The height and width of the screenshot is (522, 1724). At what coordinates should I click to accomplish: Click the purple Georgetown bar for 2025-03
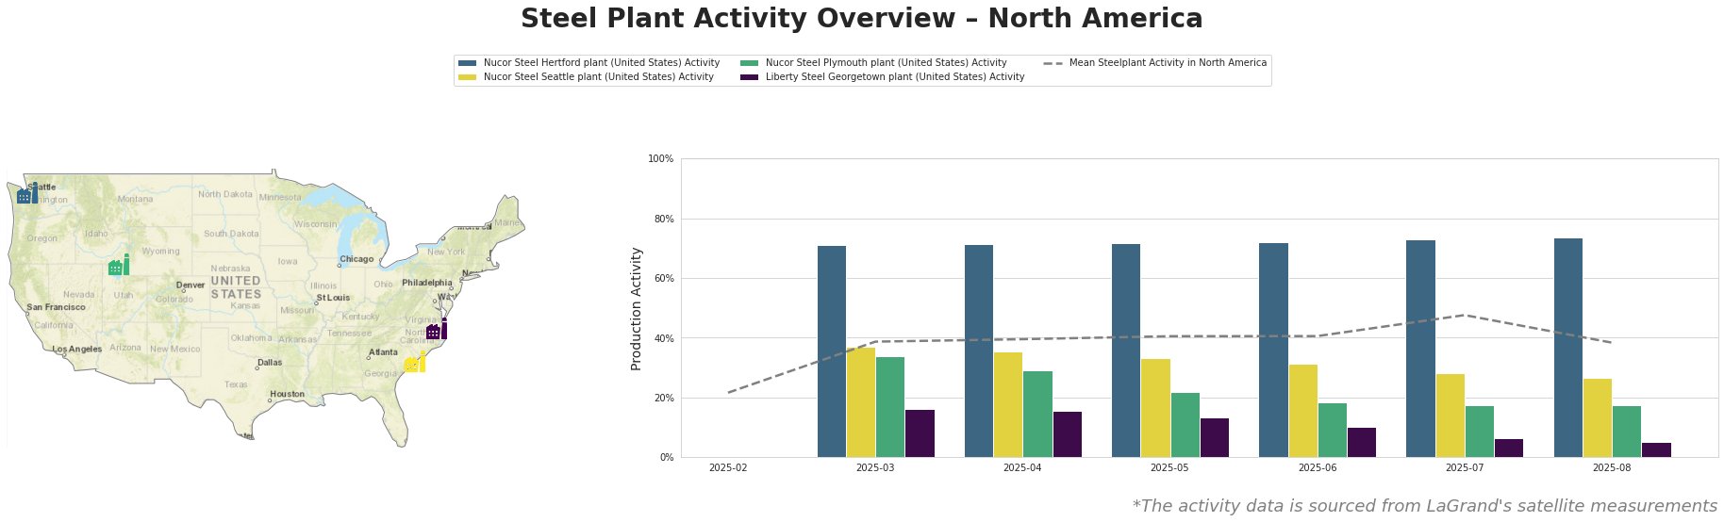(920, 433)
